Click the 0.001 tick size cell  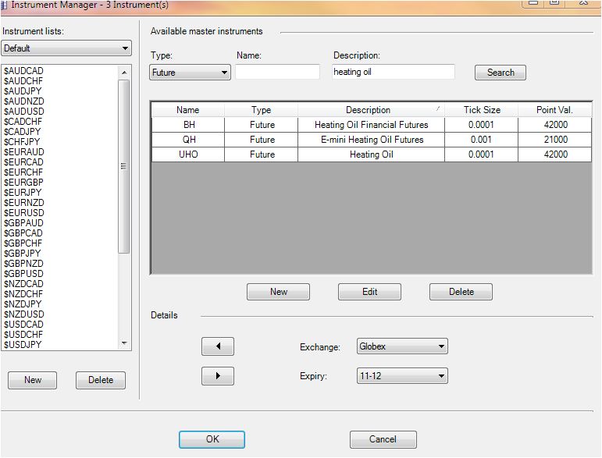coord(482,140)
